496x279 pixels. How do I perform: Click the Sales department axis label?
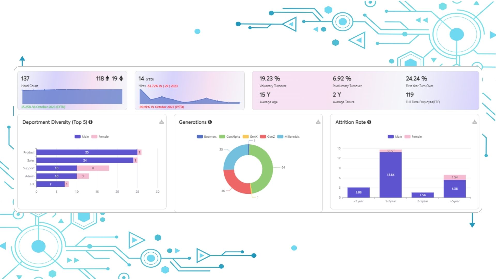pyautogui.click(x=31, y=160)
